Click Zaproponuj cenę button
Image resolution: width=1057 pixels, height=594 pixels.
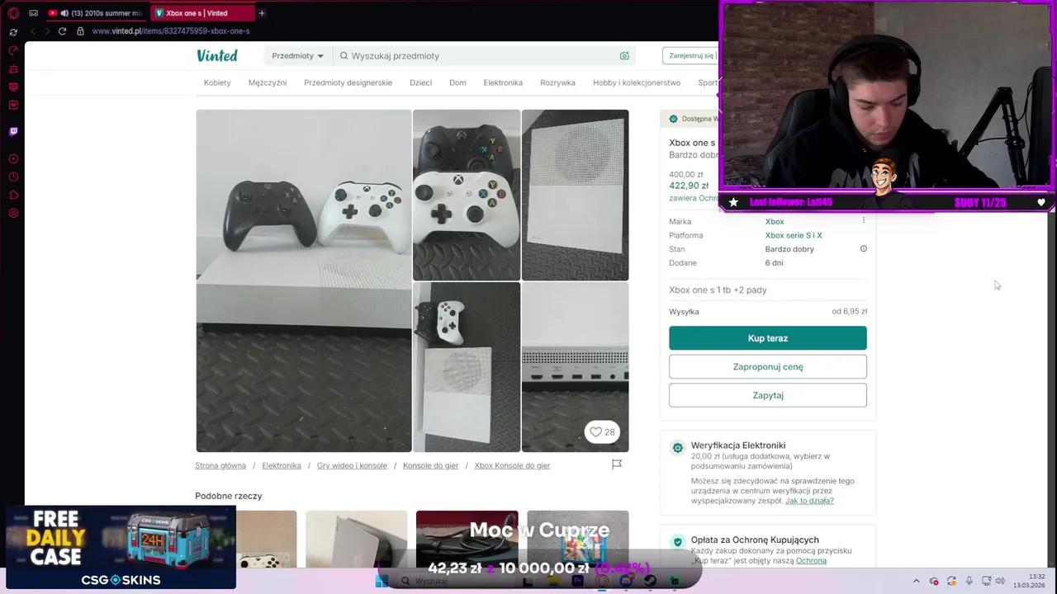[768, 366]
